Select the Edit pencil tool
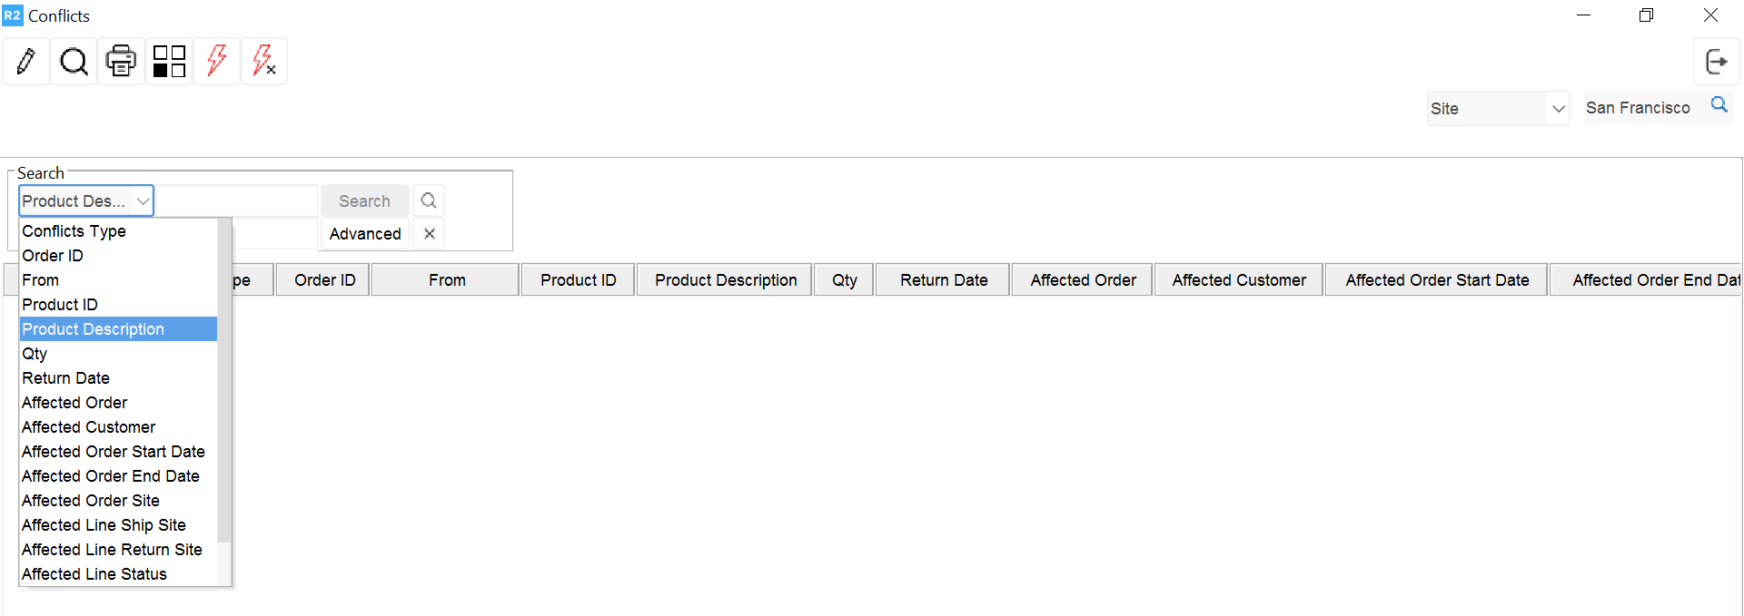The image size is (1744, 616). click(25, 61)
